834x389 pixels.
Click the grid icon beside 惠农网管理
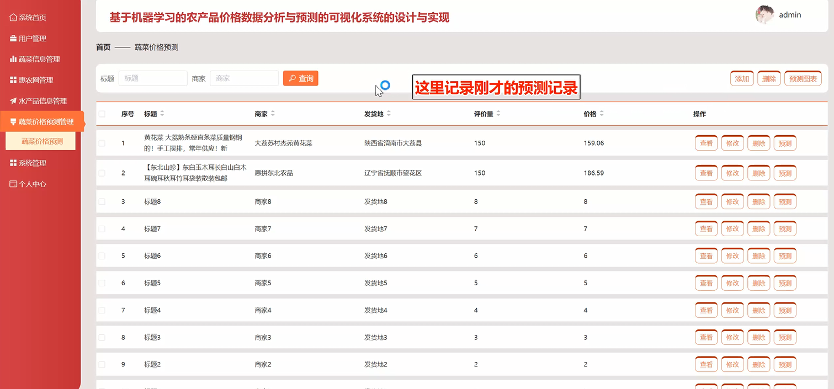13,80
